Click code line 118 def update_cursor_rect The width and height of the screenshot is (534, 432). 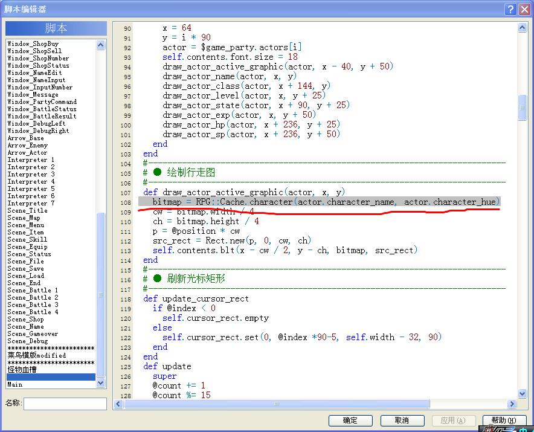tap(196, 299)
